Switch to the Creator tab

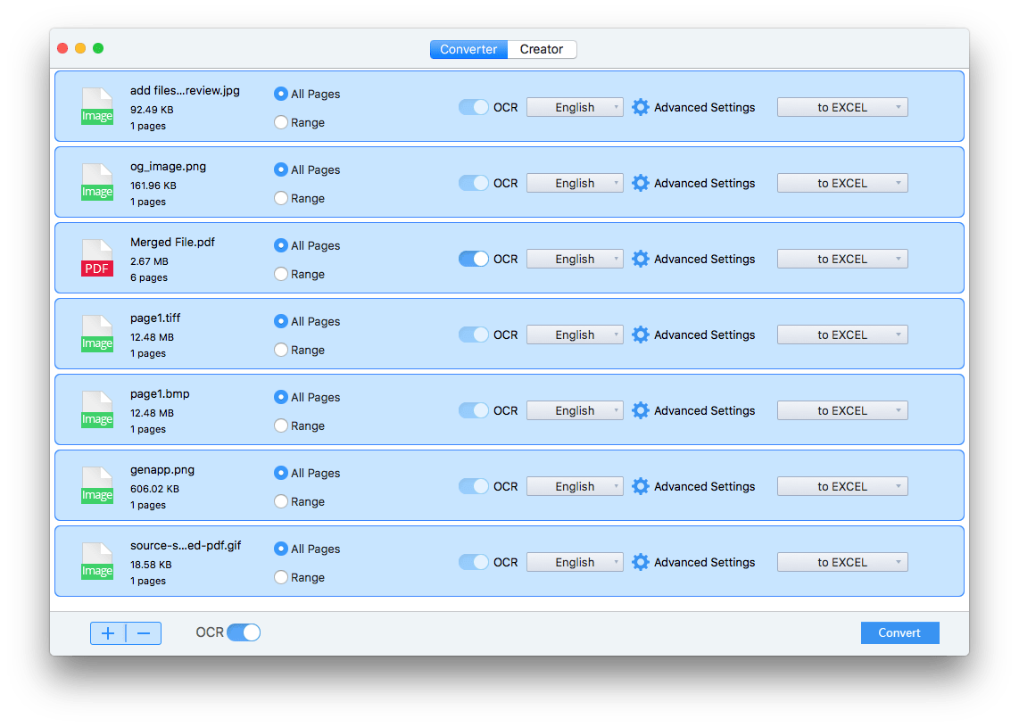(542, 49)
